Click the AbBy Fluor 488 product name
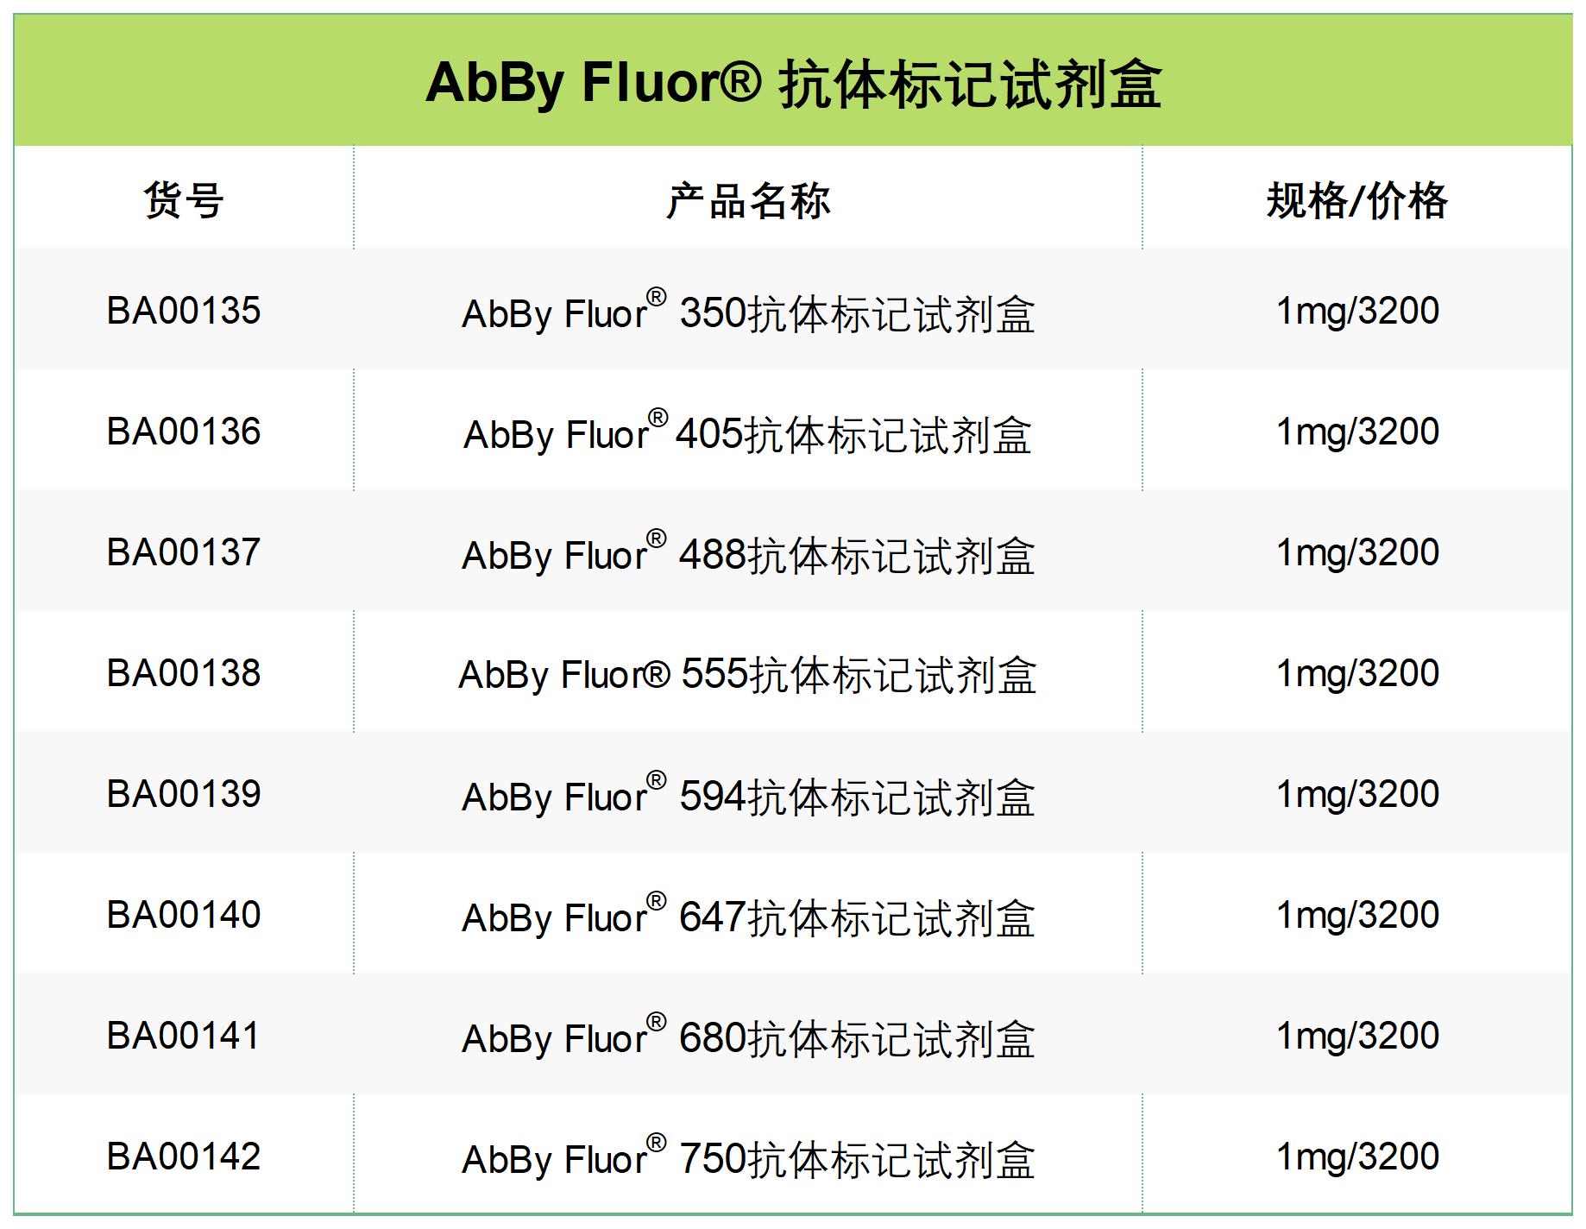The image size is (1586, 1229). coord(748,553)
